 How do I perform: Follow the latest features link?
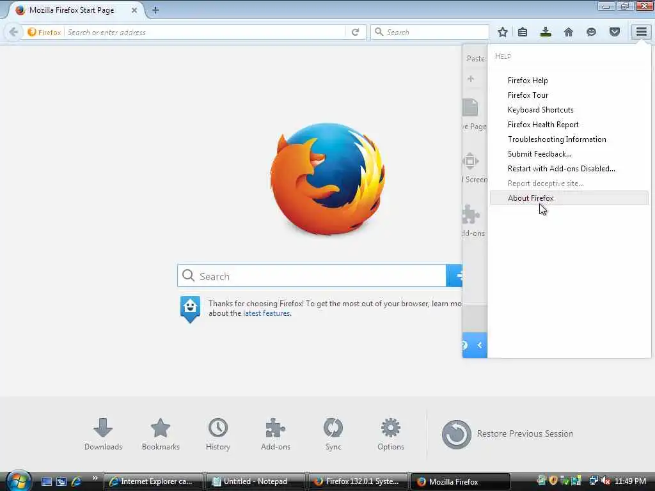click(266, 313)
